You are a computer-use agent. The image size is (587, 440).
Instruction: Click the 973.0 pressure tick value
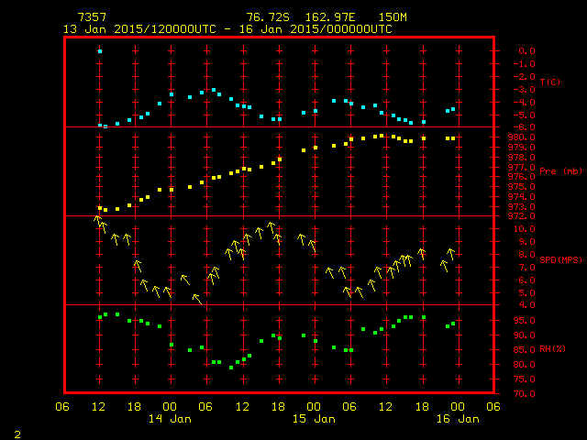[x=522, y=206]
